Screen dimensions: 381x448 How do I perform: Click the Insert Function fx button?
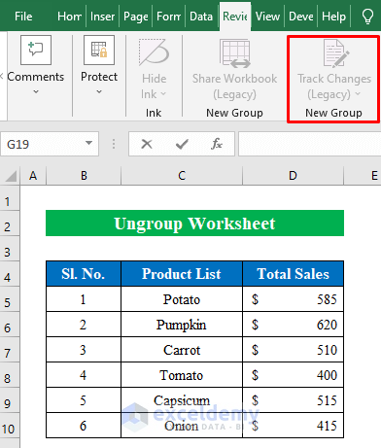tap(217, 144)
